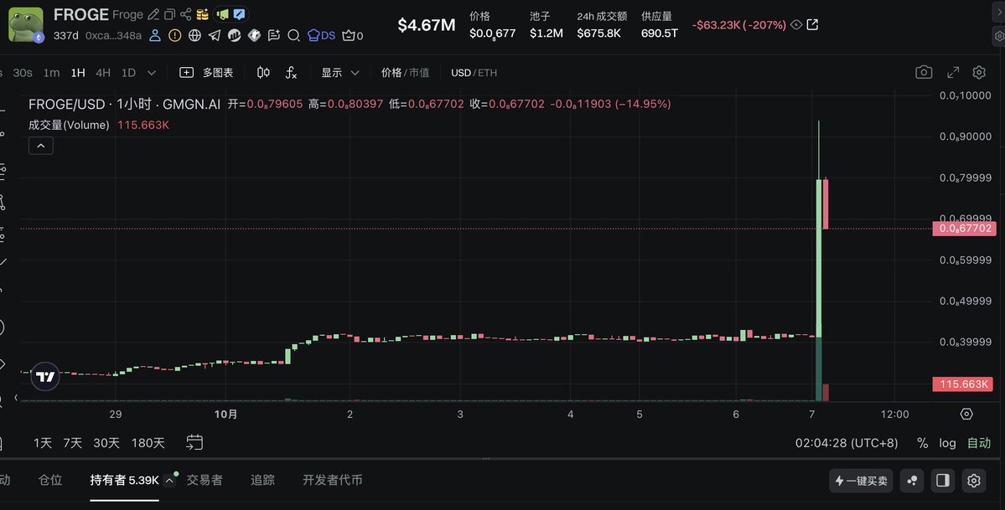Open the external share icon beside PnL

click(x=812, y=24)
